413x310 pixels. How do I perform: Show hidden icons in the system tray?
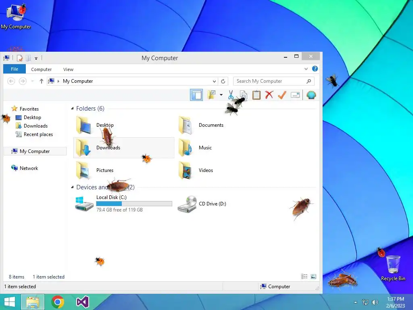coord(355,302)
